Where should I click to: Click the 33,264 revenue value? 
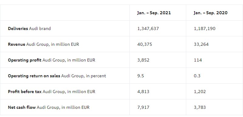pyautogui.click(x=201, y=44)
